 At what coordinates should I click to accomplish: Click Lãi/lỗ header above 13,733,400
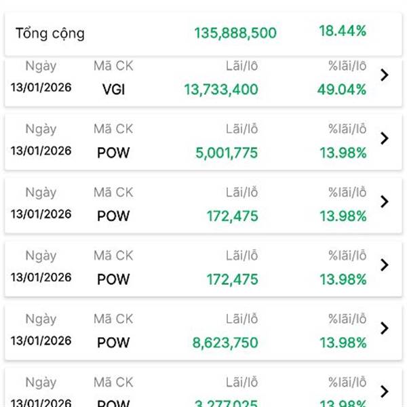click(241, 66)
